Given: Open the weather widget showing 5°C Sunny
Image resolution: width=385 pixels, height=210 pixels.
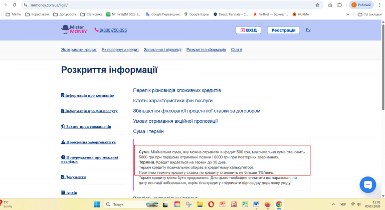Looking at the screenshot, I should pyautogui.click(x=7, y=204).
